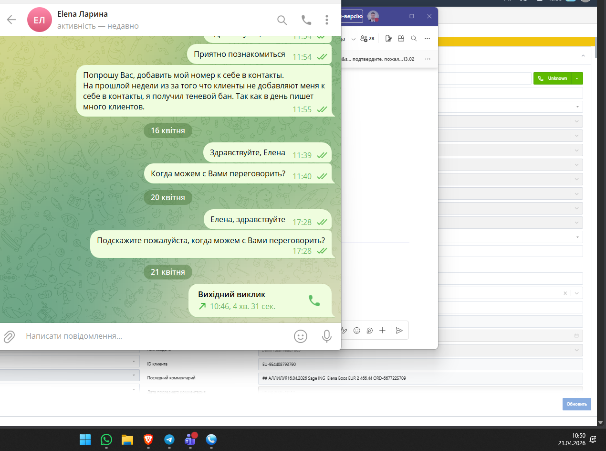The height and width of the screenshot is (451, 606).
Task: Open Teams participants list showing 28
Action: tap(367, 38)
